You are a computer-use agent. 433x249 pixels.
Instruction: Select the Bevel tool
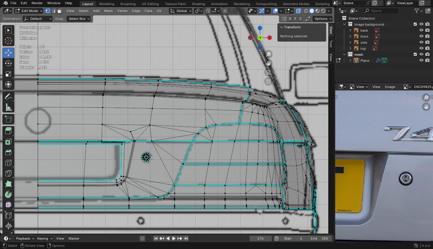(8, 152)
